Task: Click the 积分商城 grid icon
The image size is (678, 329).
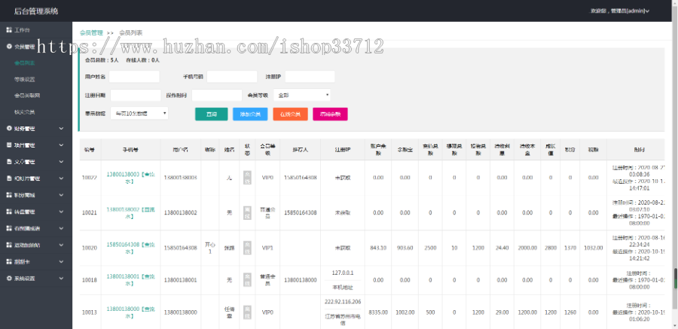Action: 9,195
